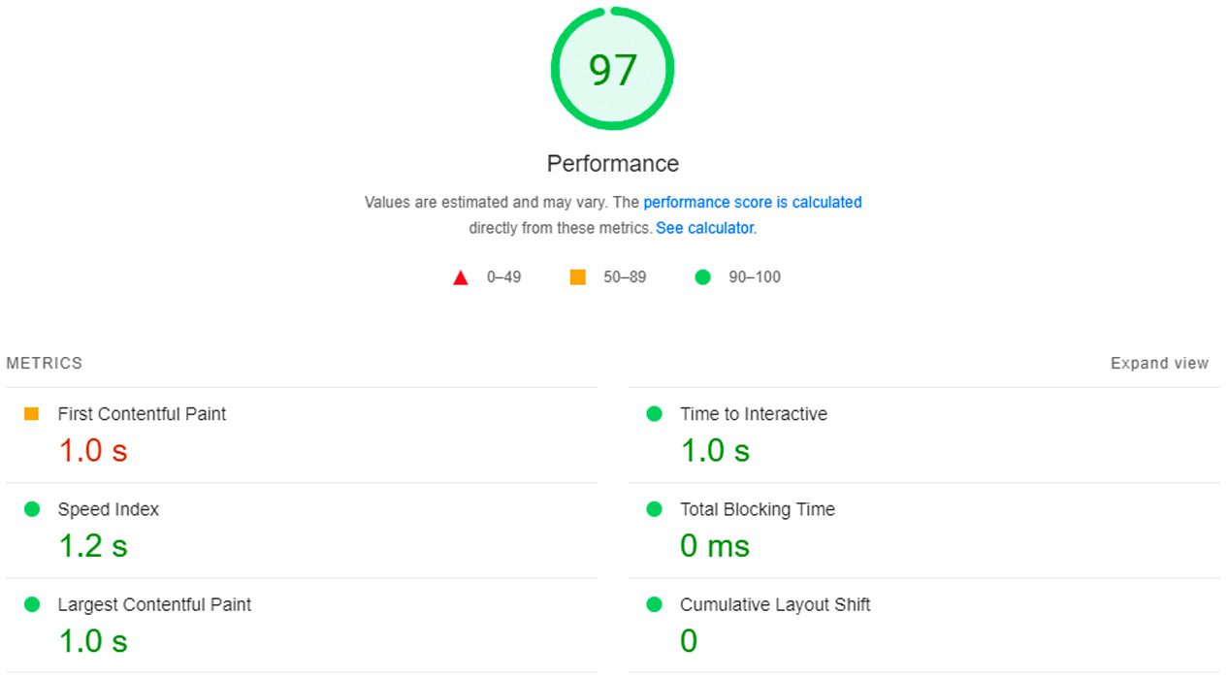1229x678 pixels.
Task: Click the green circle 90–100 legend icon
Action: click(703, 277)
